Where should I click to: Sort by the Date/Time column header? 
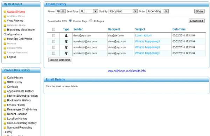click(179, 29)
